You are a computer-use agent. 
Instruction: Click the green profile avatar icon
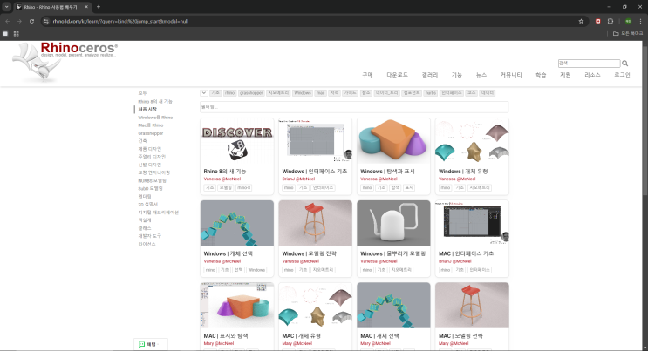point(628,21)
